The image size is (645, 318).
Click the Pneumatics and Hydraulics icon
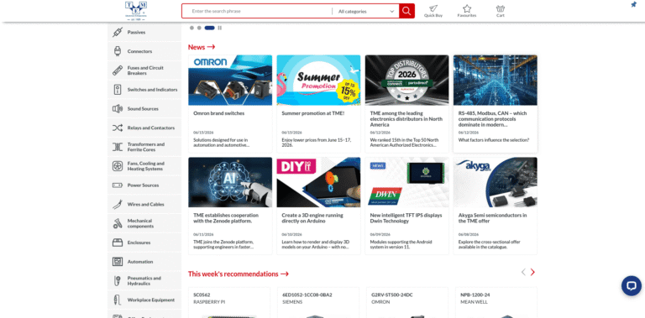pos(118,280)
